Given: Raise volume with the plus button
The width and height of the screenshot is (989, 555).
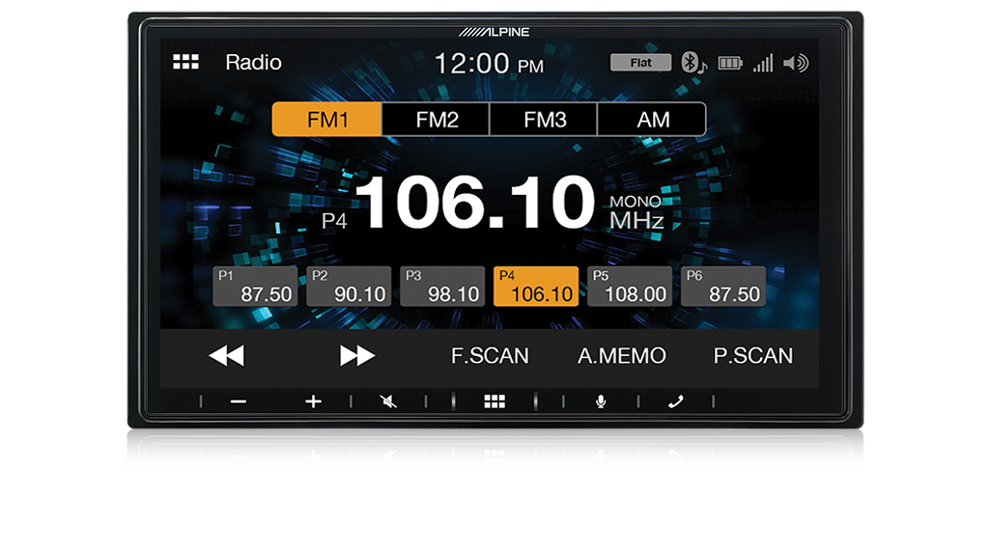Looking at the screenshot, I should tap(314, 402).
